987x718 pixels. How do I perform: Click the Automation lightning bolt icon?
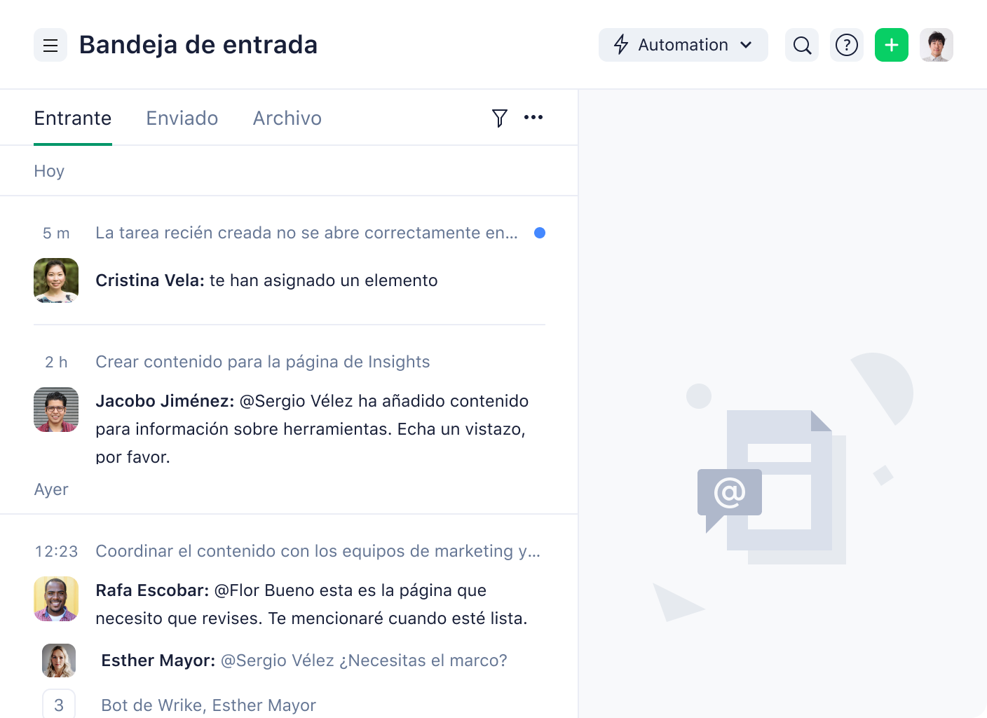click(x=621, y=45)
